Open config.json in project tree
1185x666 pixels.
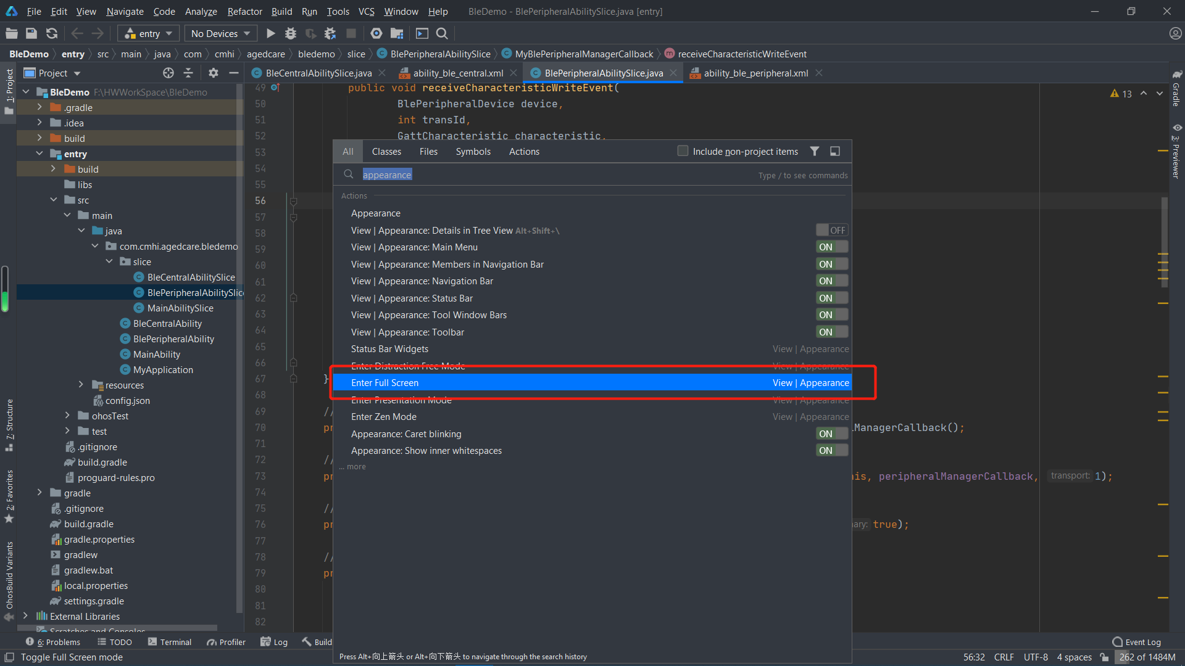(127, 400)
